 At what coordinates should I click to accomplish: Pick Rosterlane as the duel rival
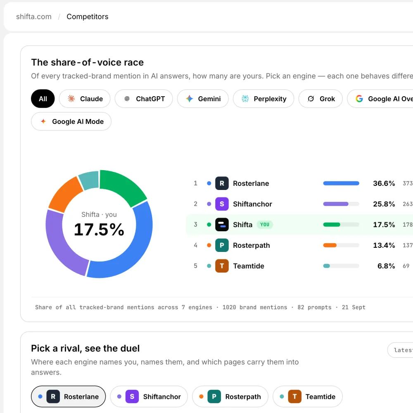coord(68,396)
